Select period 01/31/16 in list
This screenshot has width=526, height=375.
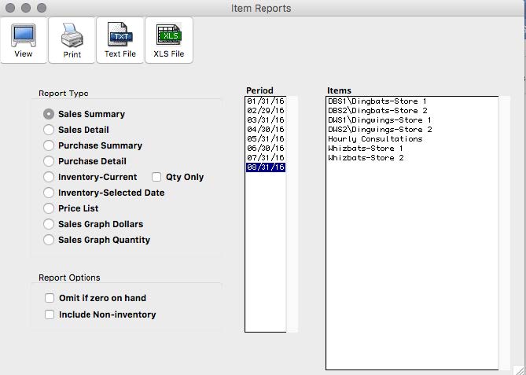[265, 101]
